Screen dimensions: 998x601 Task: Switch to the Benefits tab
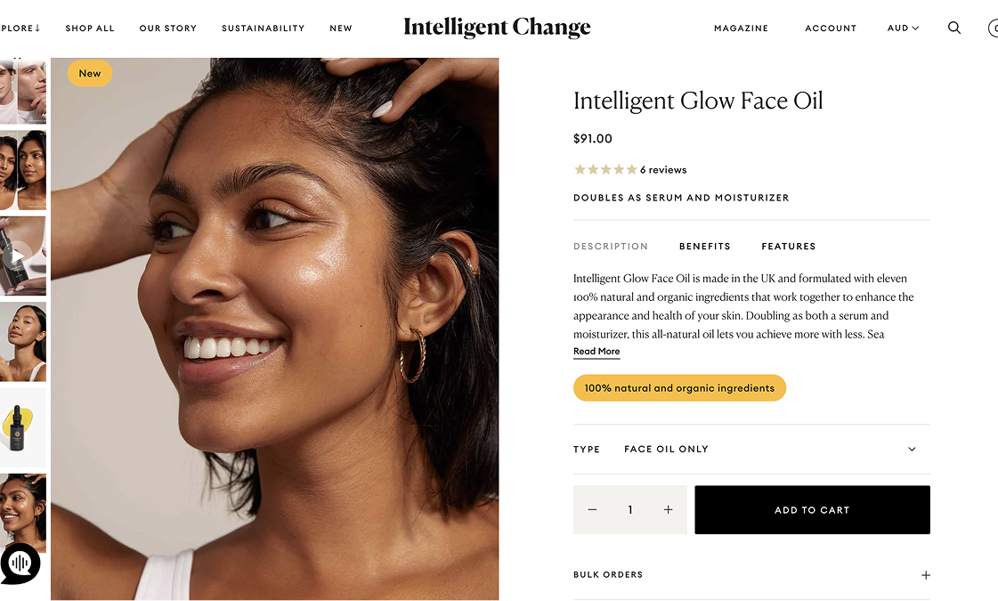pos(704,247)
